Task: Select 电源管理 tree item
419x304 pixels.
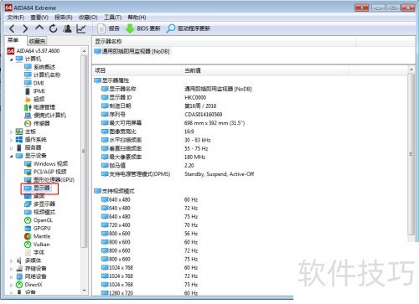Action: click(40, 107)
